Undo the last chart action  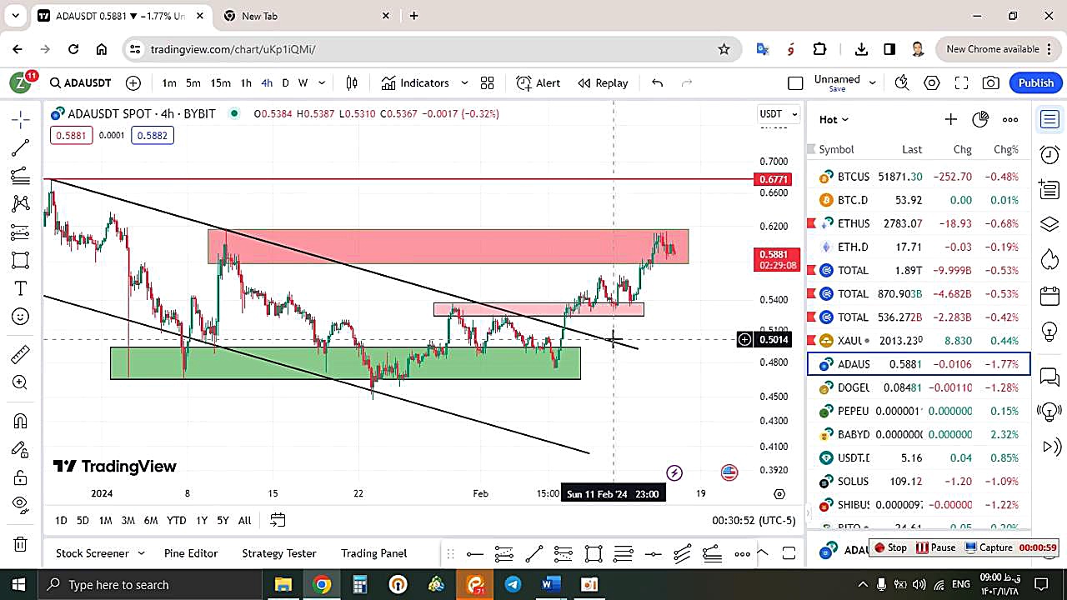click(x=657, y=82)
